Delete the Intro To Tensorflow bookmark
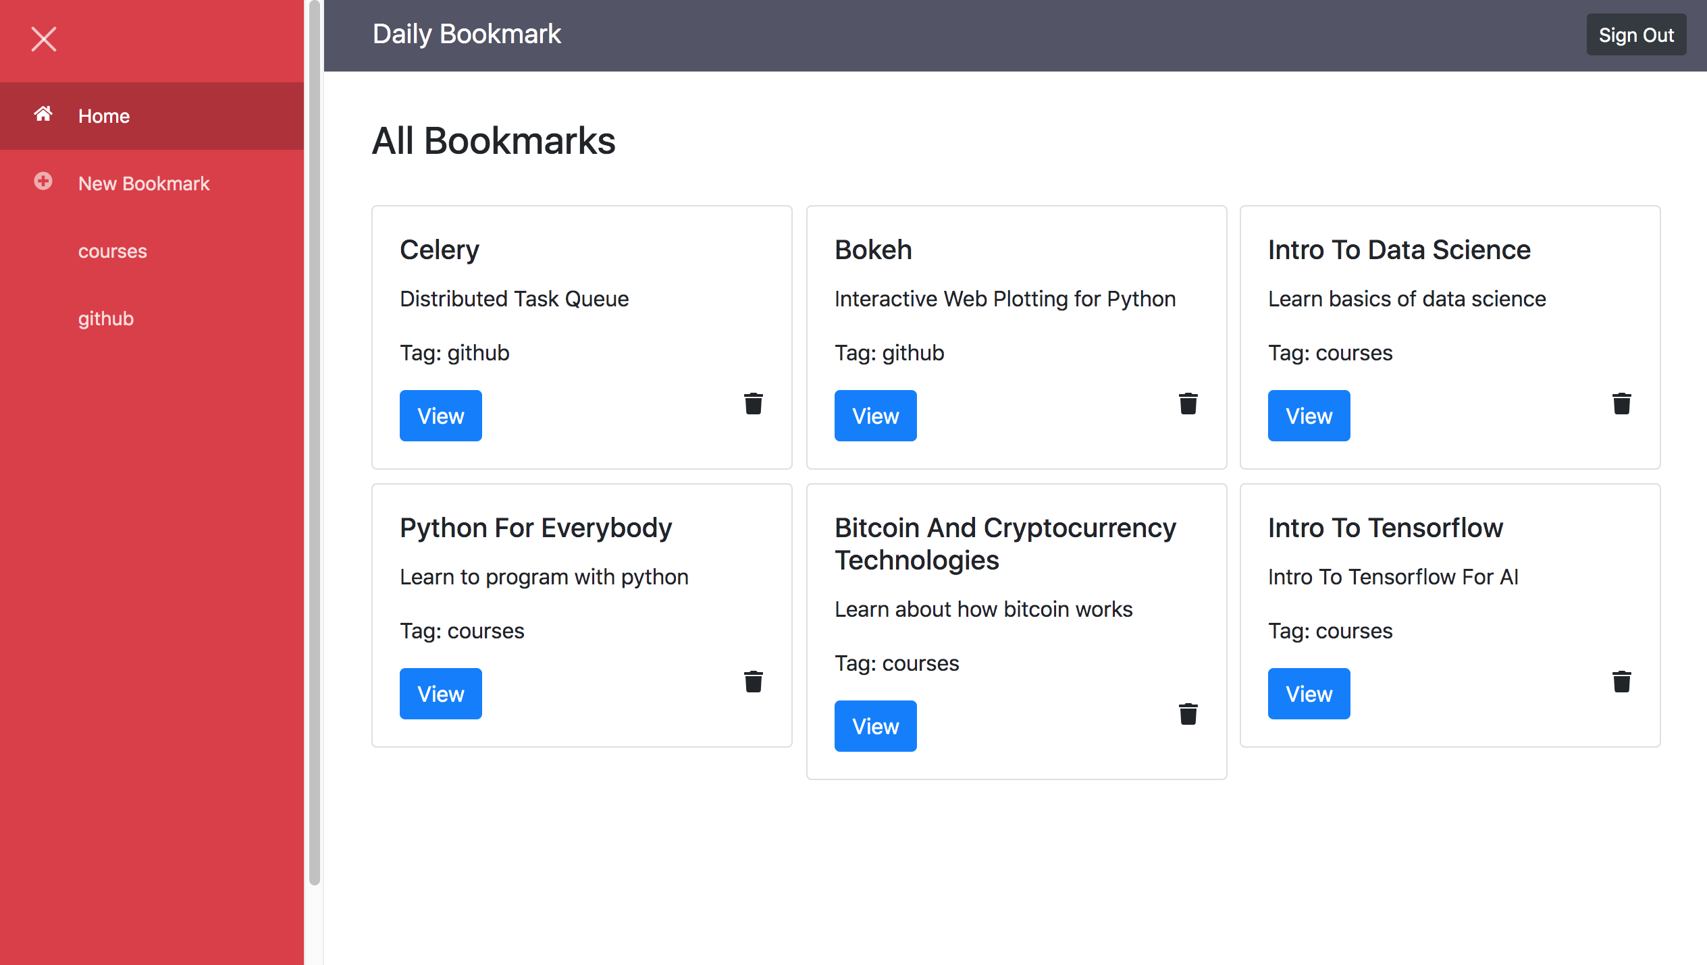The height and width of the screenshot is (965, 1707). [1621, 682]
